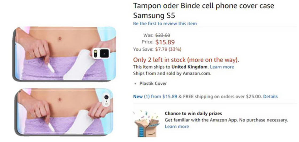Viewport: 299px width, 142px height.
Task: Open "Be the first to review this item"
Action: [x=165, y=23]
